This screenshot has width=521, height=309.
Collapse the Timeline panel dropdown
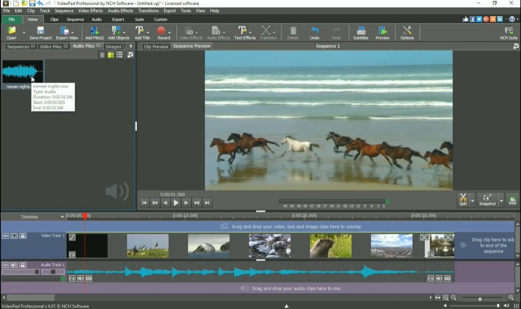pyautogui.click(x=63, y=217)
